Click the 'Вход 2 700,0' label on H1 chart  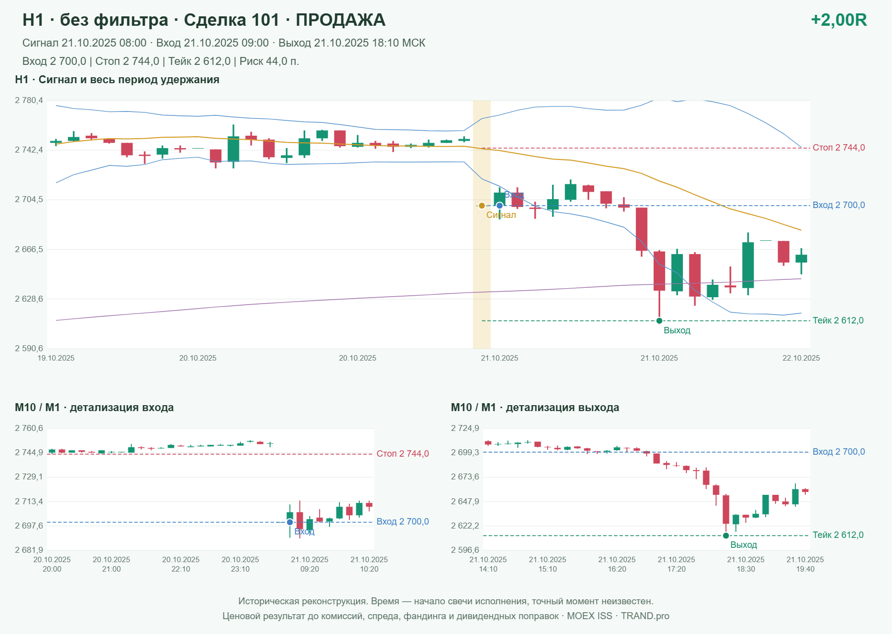(x=838, y=205)
